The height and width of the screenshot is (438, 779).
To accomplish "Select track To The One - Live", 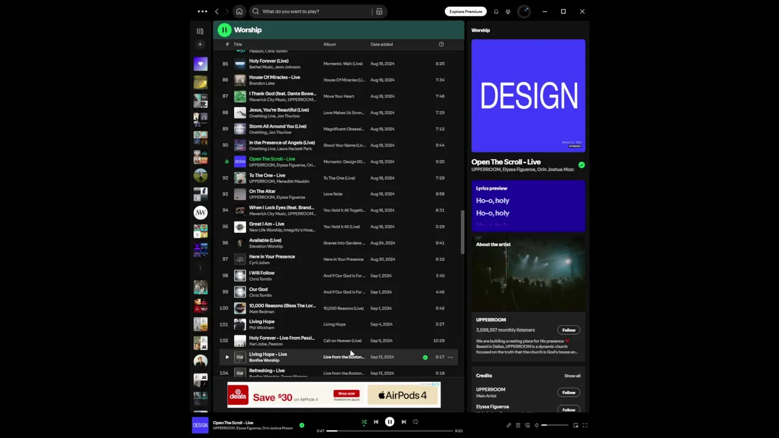I will 338,178.
